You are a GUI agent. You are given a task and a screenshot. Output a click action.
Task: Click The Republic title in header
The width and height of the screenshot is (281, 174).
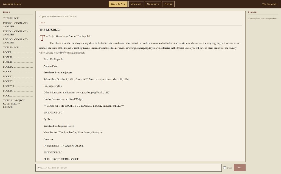click(x=270, y=4)
